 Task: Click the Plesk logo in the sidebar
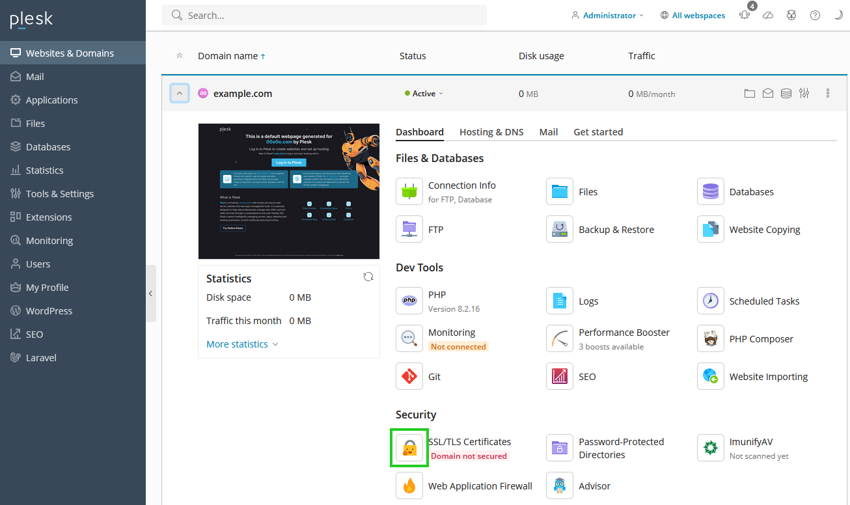tap(31, 20)
